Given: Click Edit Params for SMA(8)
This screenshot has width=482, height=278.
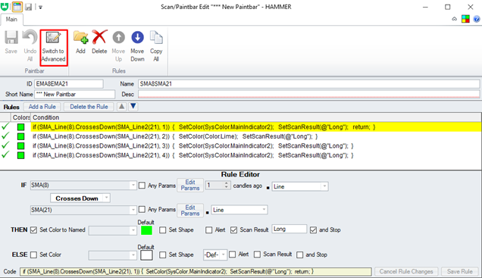Looking at the screenshot, I should 190,185.
